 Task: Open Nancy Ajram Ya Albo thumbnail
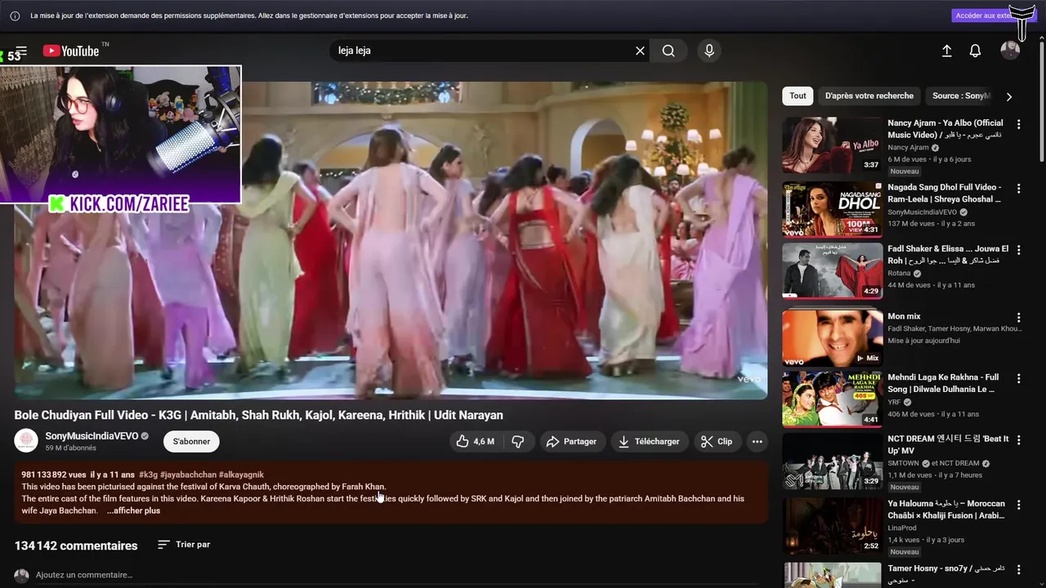832,145
